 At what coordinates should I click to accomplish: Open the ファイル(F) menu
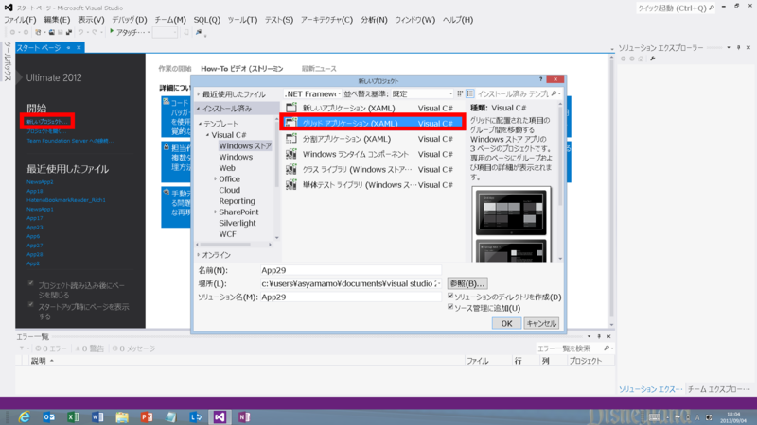click(20, 20)
